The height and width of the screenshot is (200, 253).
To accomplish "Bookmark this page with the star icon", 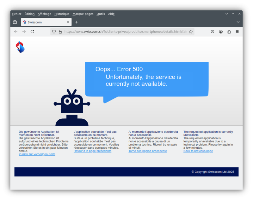I will pyautogui.click(x=191, y=32).
